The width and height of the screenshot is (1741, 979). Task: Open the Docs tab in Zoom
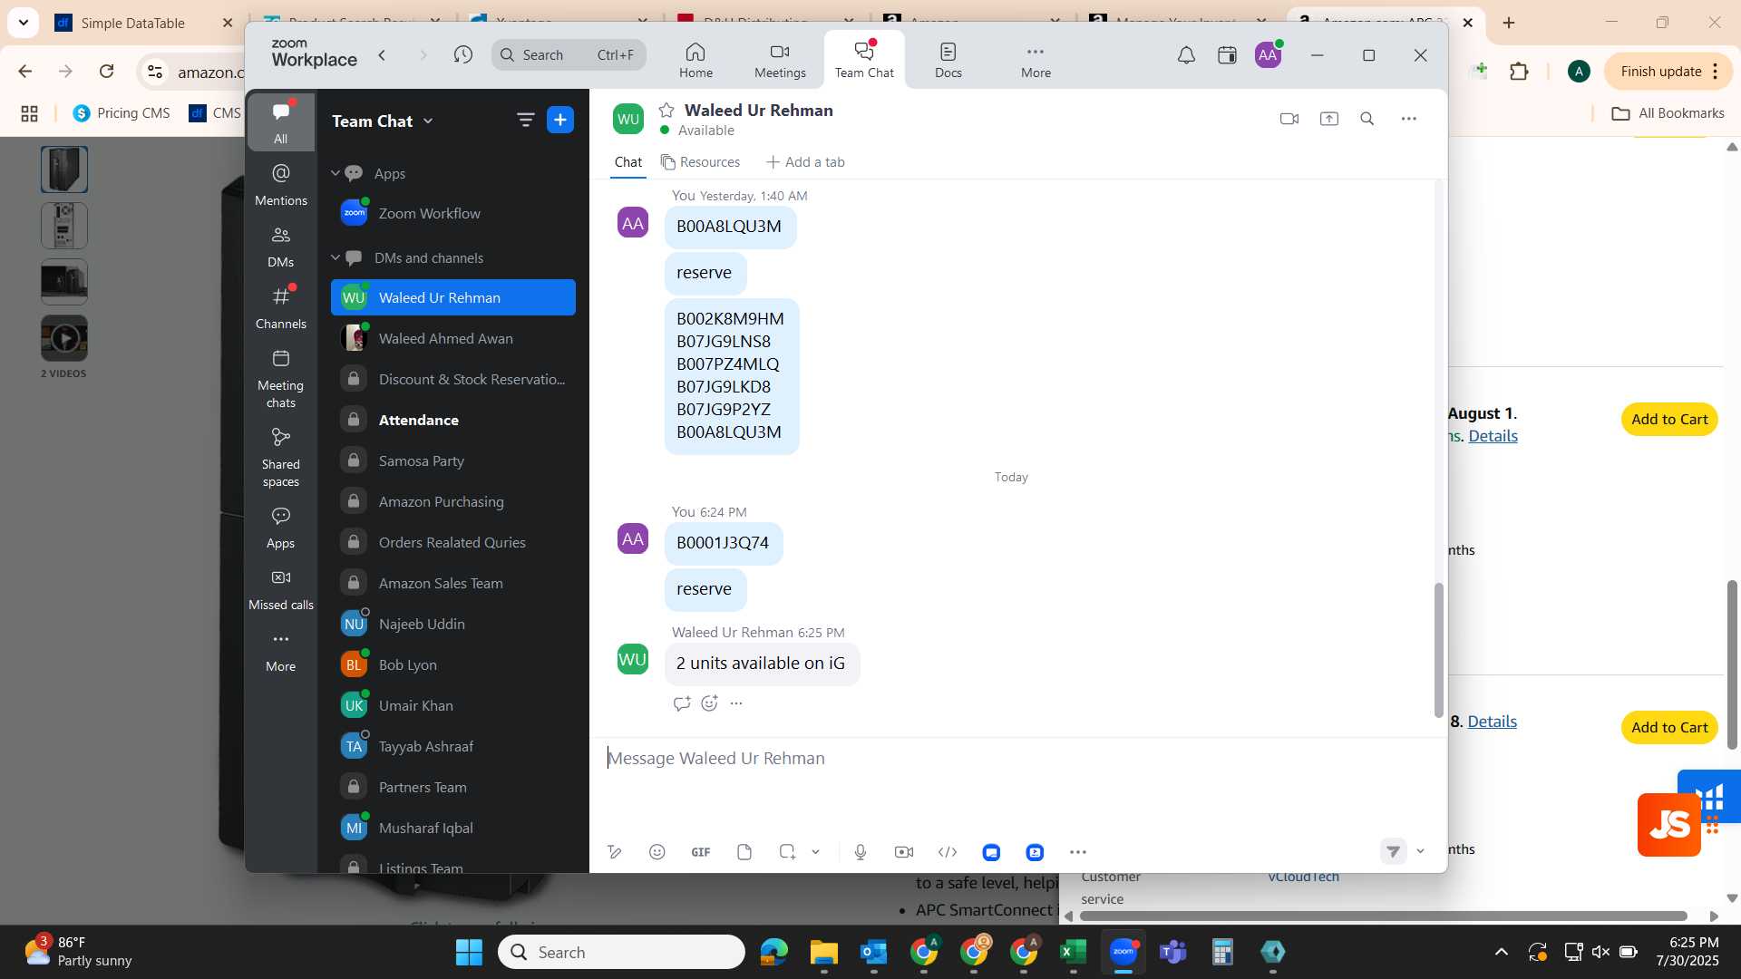tap(948, 60)
